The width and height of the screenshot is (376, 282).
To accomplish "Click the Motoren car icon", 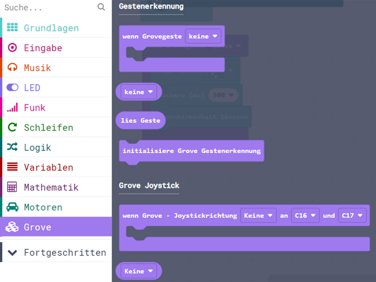I will tap(12, 207).
